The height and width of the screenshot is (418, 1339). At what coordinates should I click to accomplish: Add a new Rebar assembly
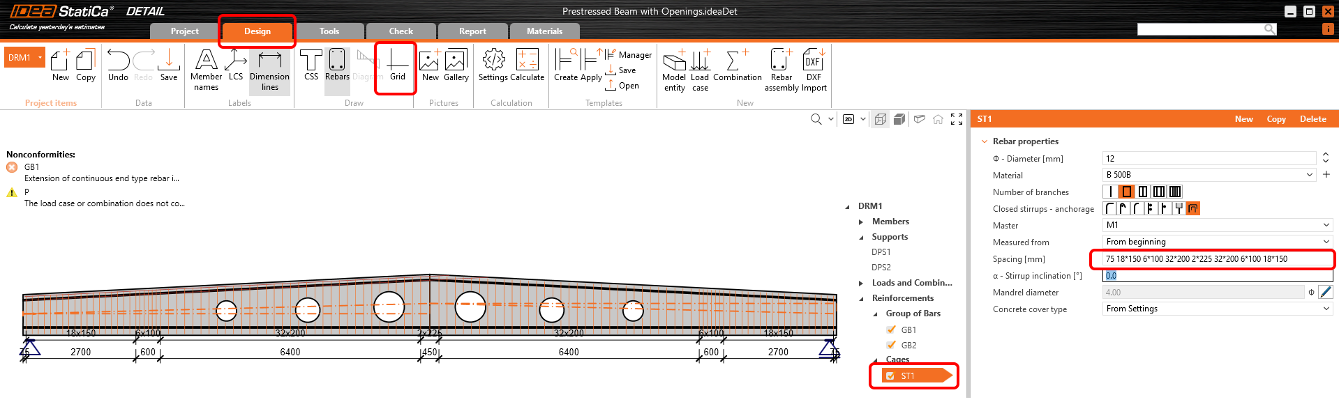(x=781, y=70)
